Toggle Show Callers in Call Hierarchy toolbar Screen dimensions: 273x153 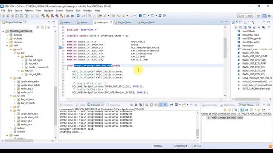pos(242,110)
